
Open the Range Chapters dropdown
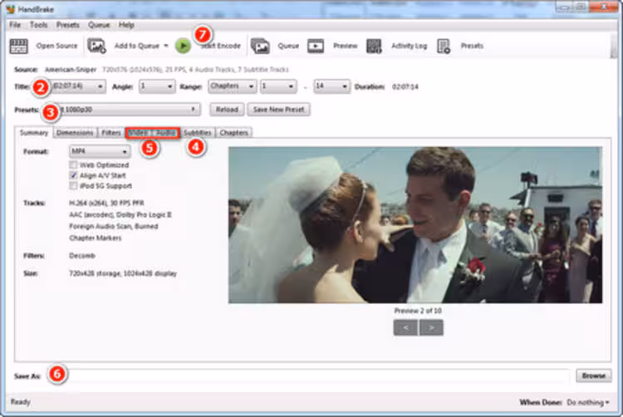(232, 86)
